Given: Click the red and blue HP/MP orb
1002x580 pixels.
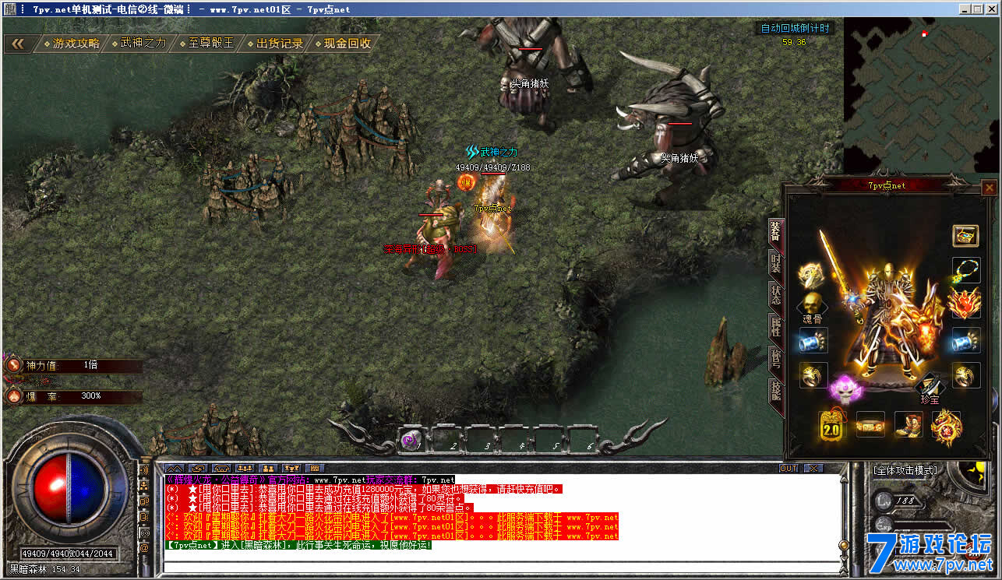Looking at the screenshot, I should point(69,488).
